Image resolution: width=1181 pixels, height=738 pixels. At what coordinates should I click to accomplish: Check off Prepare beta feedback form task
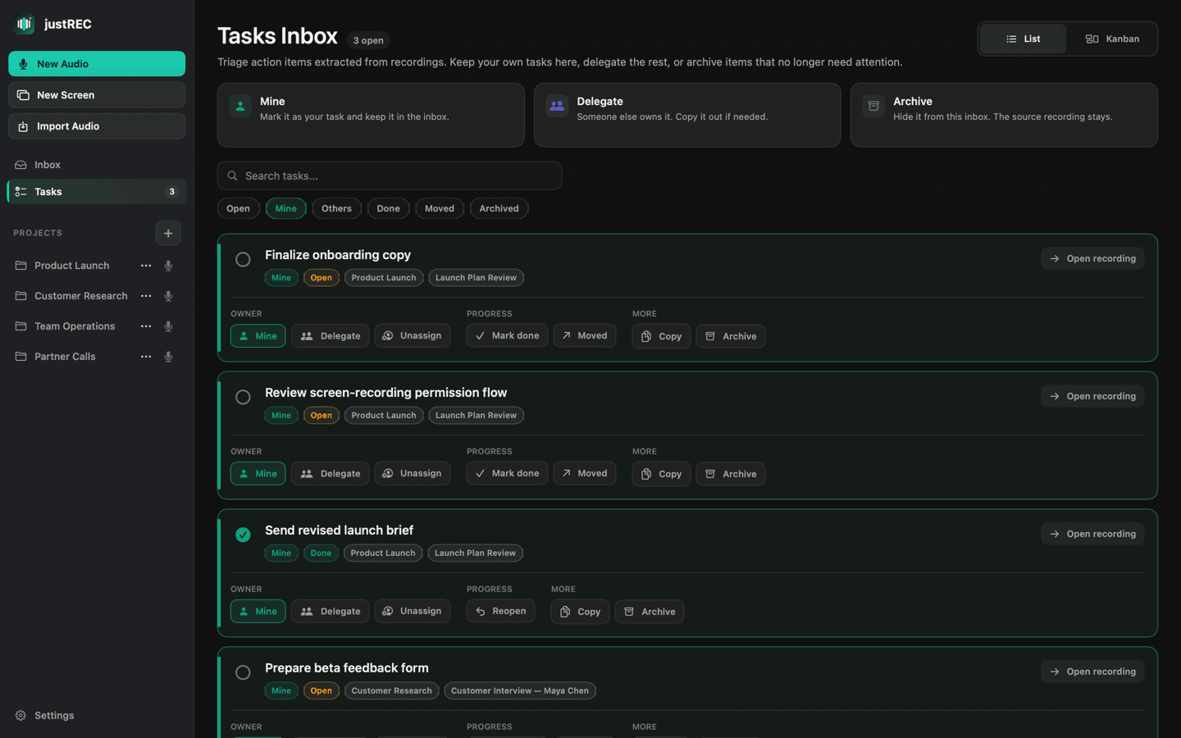(243, 672)
